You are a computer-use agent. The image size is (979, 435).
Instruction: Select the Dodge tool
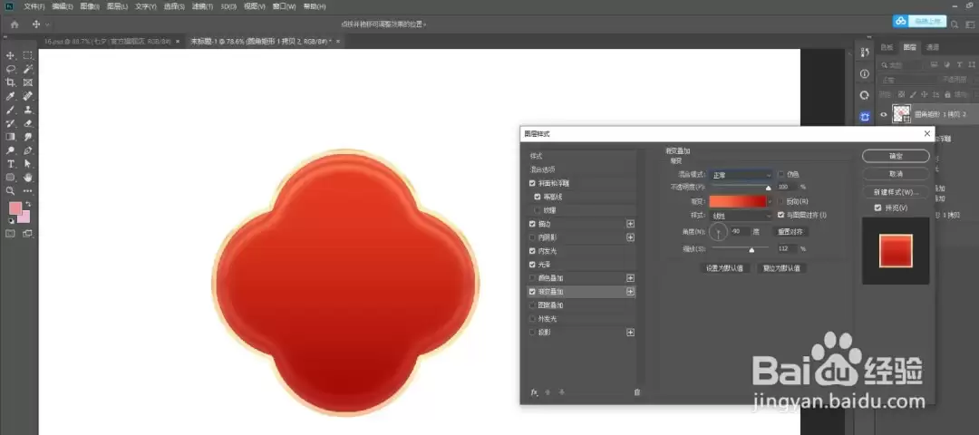(x=11, y=150)
